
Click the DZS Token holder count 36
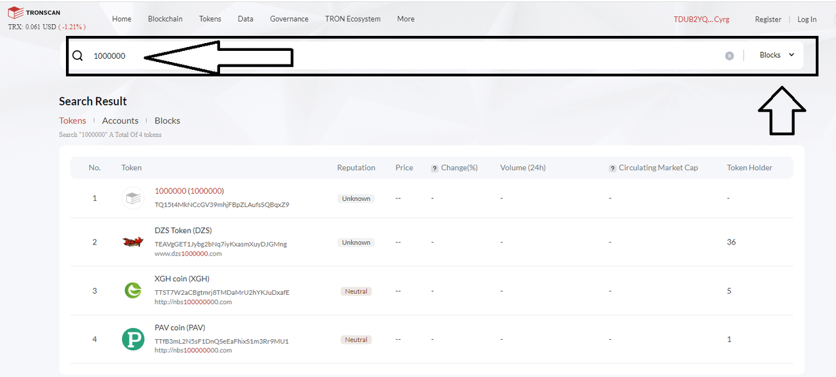tap(731, 242)
